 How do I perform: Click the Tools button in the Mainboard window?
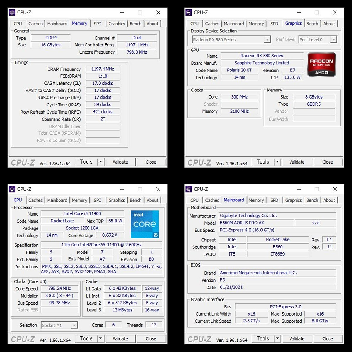click(x=263, y=338)
